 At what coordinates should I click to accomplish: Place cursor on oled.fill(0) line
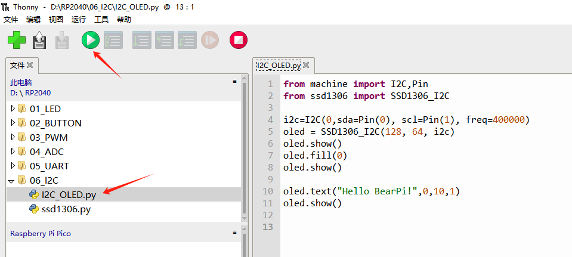(x=315, y=156)
